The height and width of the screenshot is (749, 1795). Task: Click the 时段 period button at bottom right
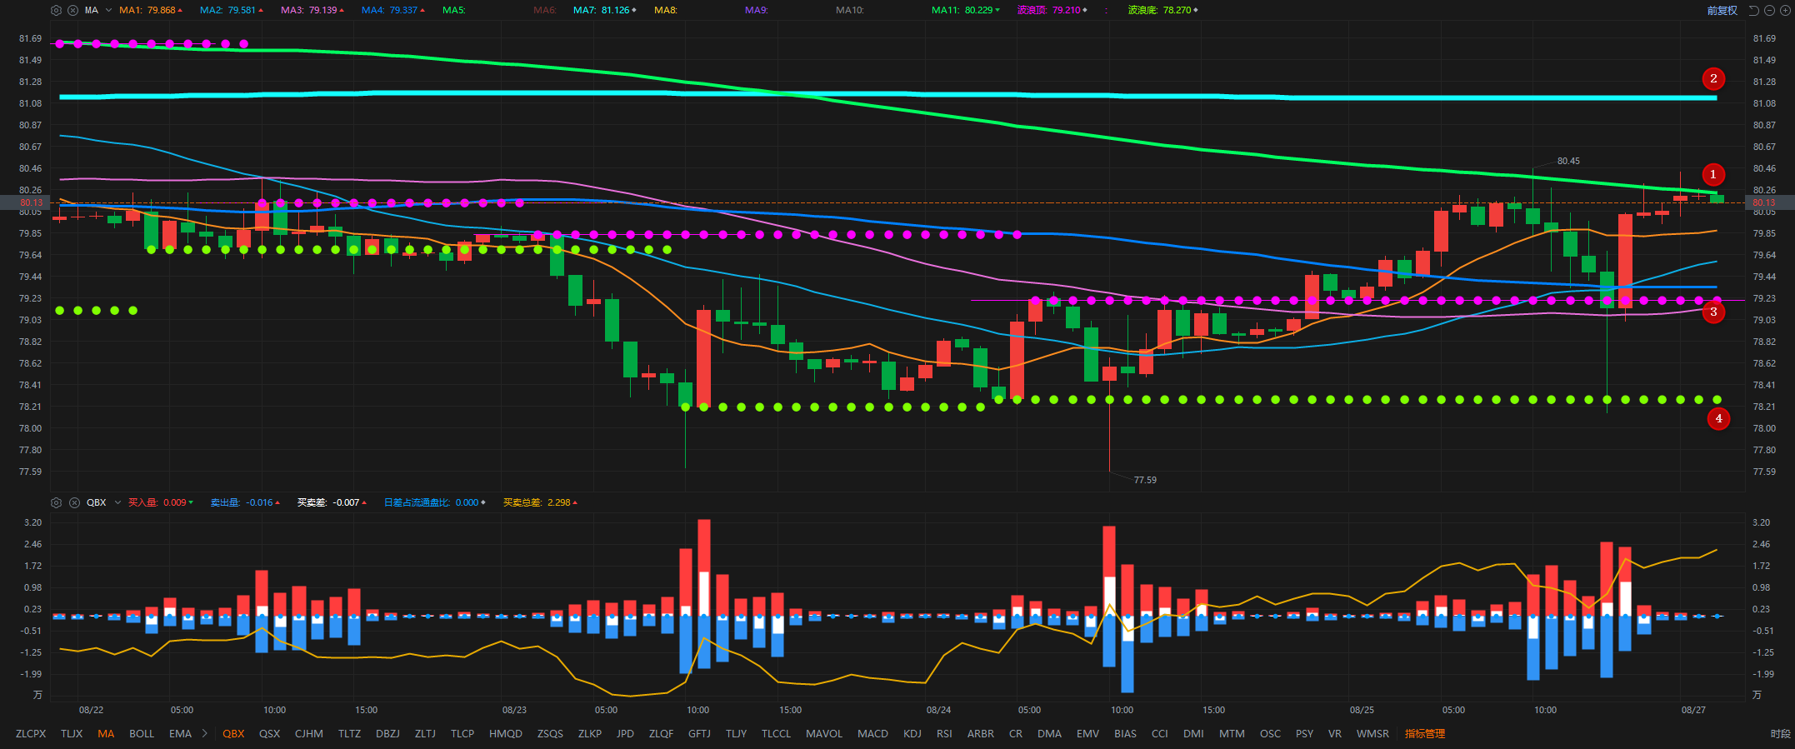(1781, 733)
